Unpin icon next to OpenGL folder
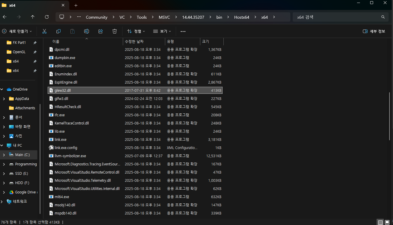This screenshot has width=393, height=225. [35, 52]
